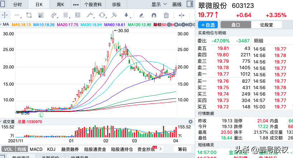Click the 15:00 trade detail row
The width and height of the screenshot is (293, 158).
coord(270,107)
